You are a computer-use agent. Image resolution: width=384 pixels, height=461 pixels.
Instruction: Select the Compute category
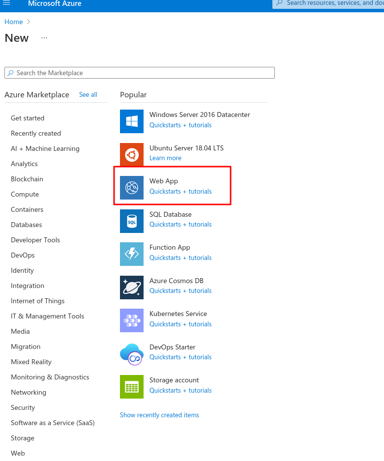[25, 194]
